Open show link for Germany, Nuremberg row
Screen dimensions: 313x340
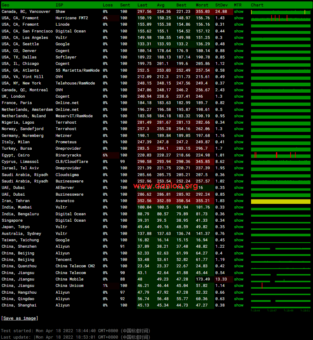click(x=239, y=135)
